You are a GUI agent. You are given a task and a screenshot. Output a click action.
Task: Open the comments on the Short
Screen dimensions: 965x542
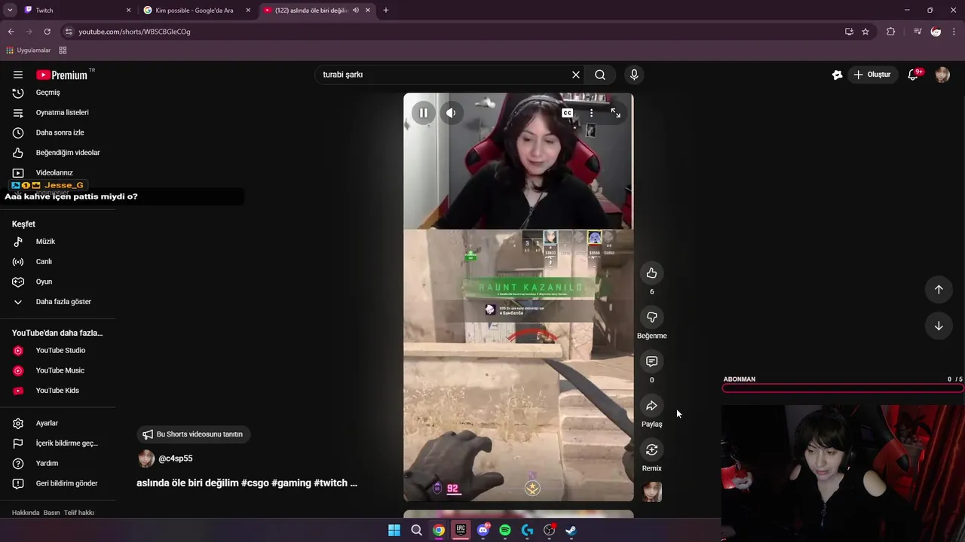(x=651, y=361)
